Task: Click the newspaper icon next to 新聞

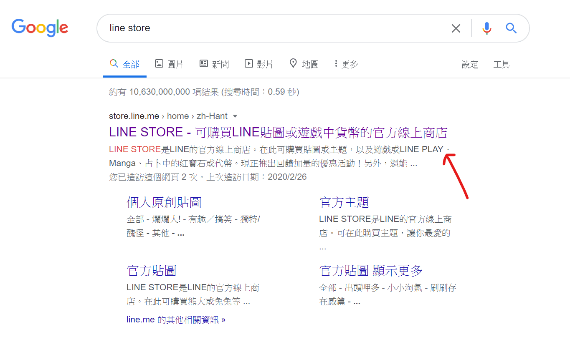Action: (203, 63)
